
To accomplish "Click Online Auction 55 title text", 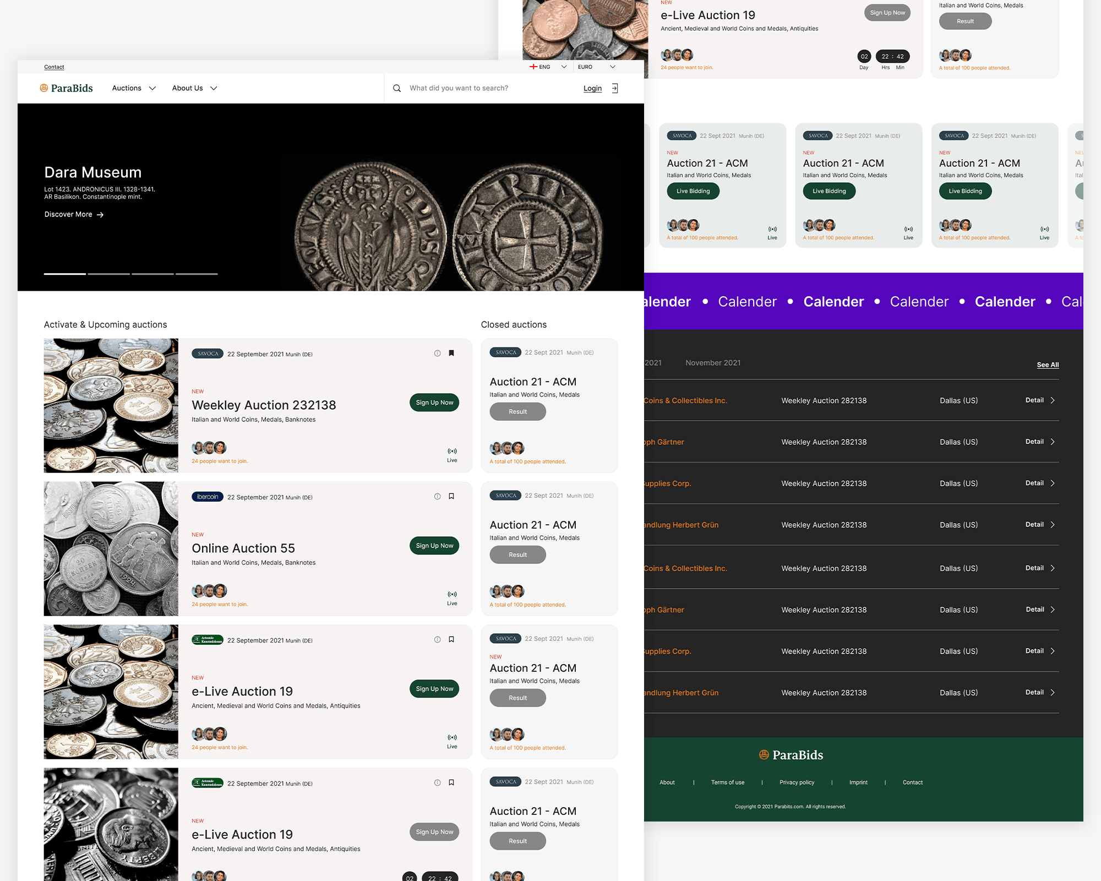I will click(243, 548).
